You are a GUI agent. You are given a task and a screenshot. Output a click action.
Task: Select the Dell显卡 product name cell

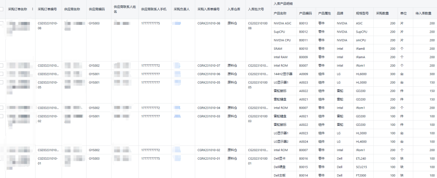(x=280, y=158)
